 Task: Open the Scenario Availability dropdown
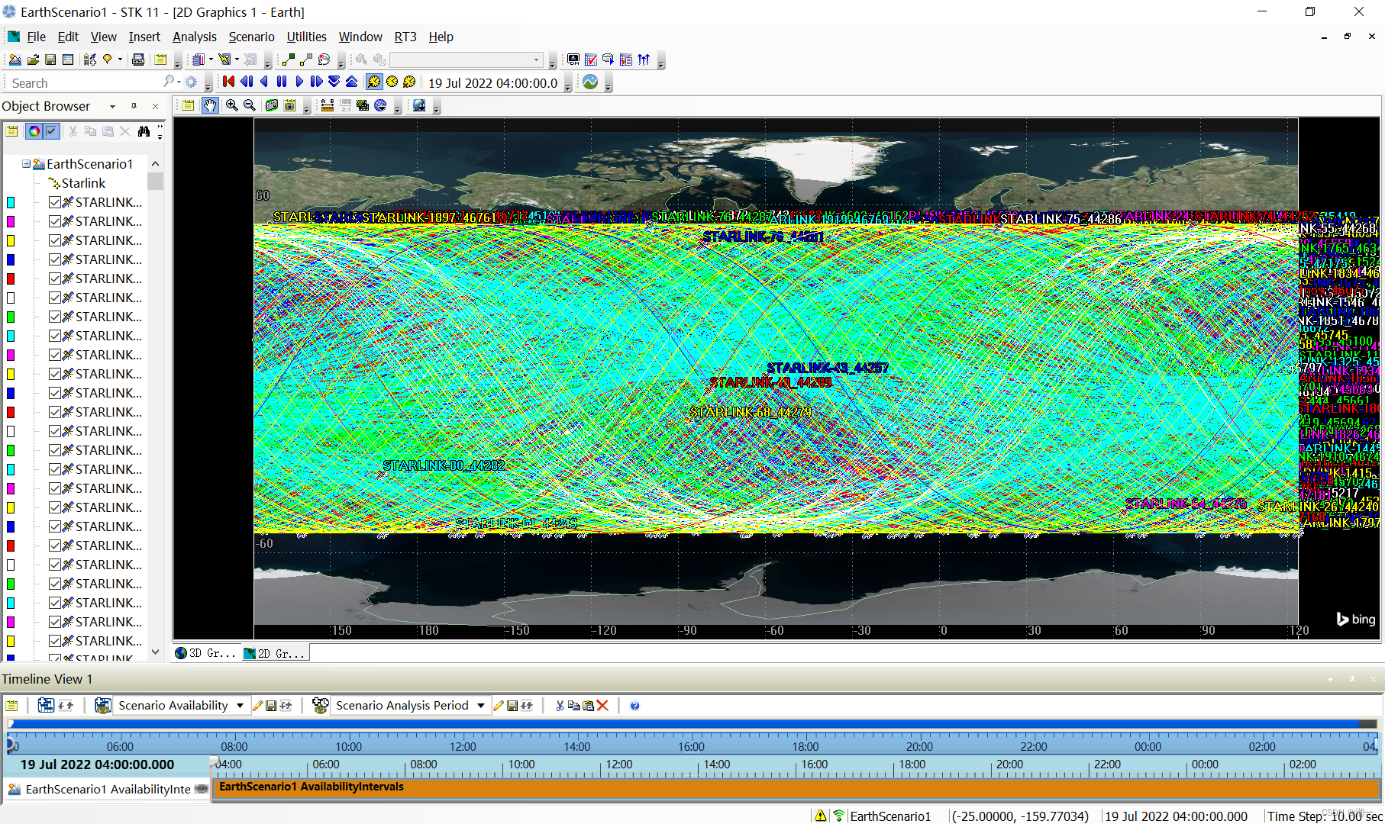(x=240, y=706)
